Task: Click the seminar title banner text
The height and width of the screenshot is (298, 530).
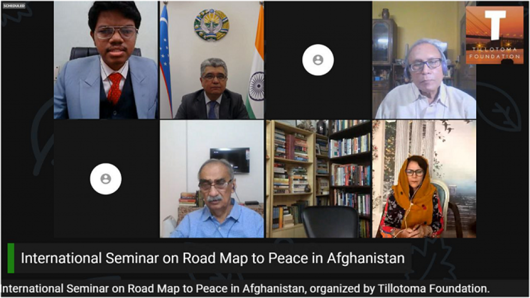Action: (x=213, y=258)
